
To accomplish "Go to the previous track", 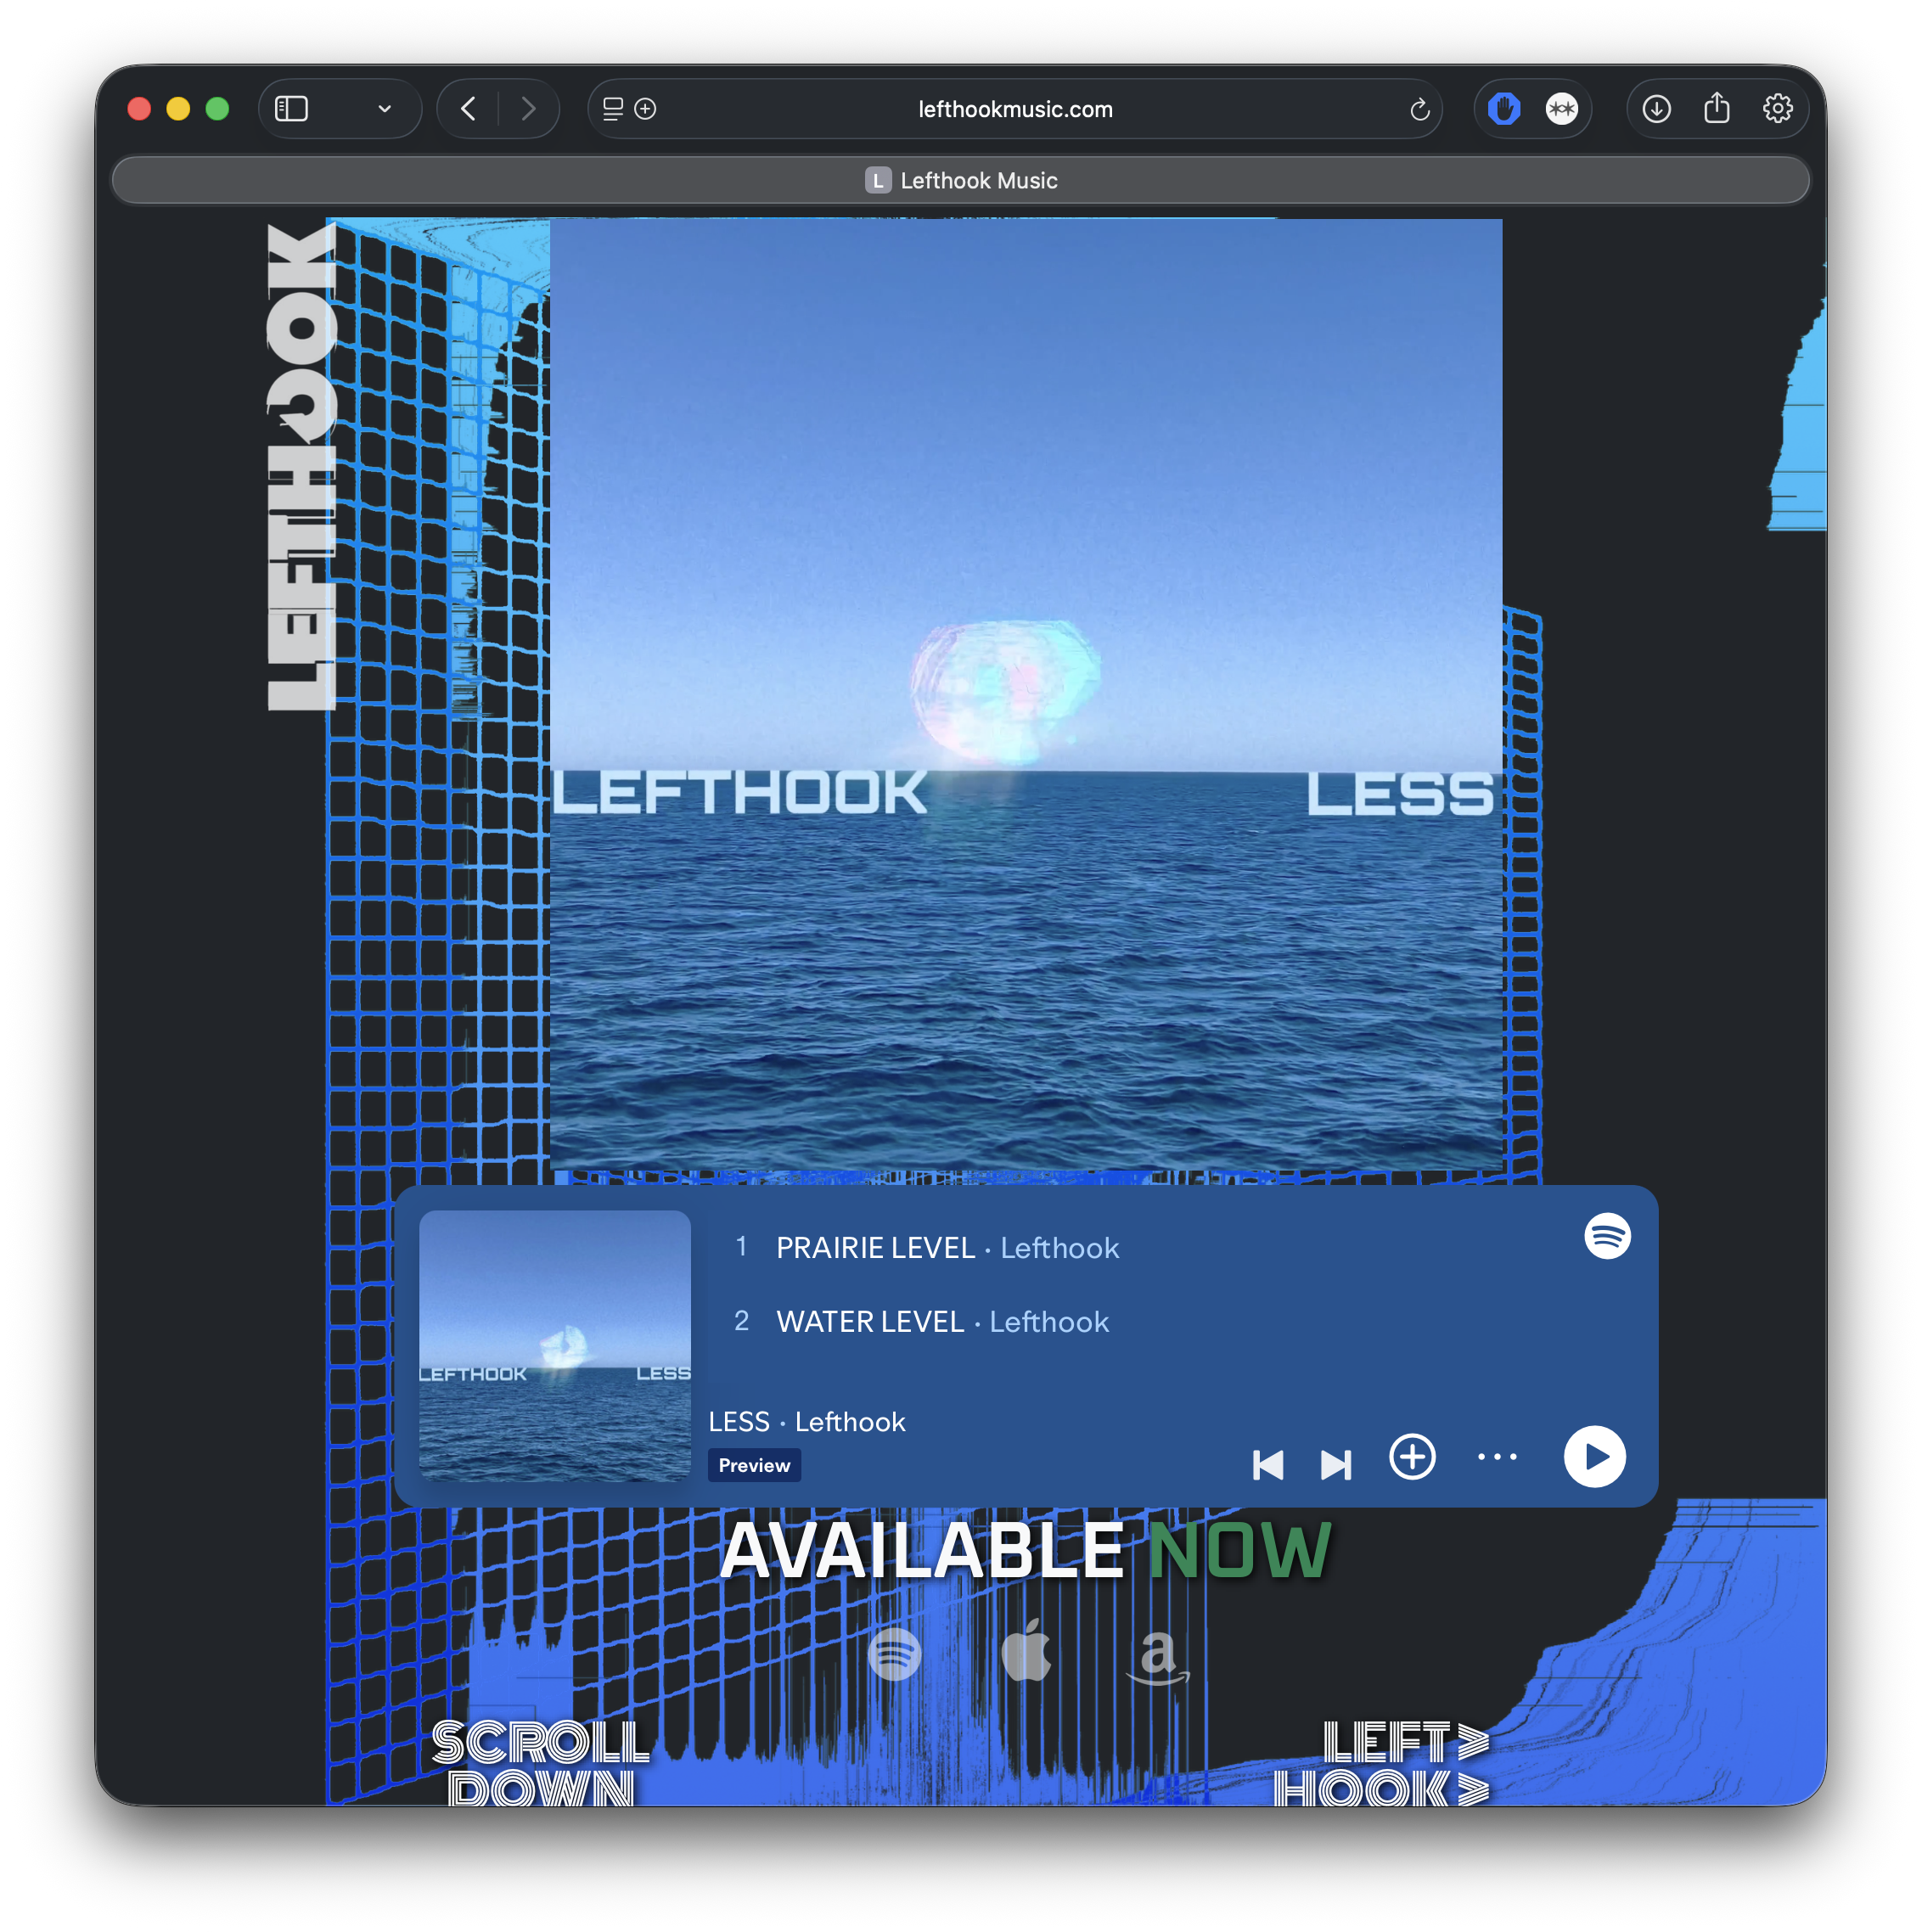I will pos(1267,1465).
